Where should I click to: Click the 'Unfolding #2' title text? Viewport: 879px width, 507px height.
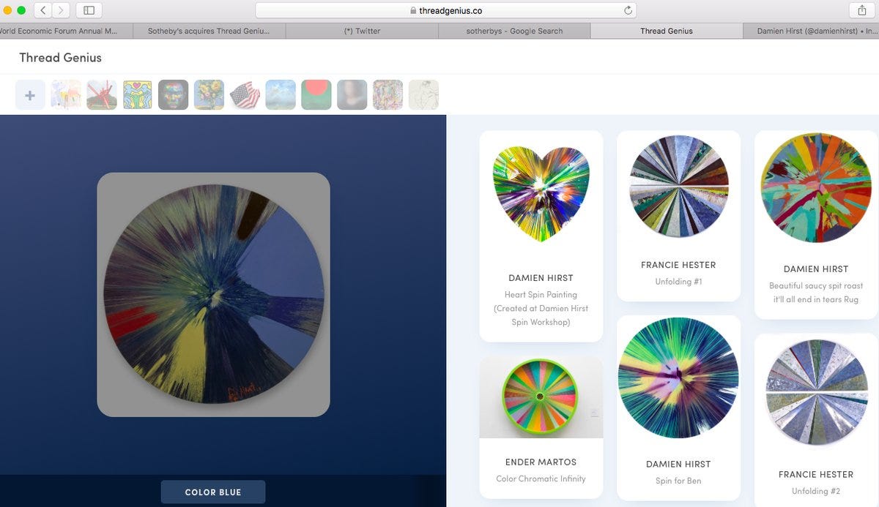[x=816, y=491]
